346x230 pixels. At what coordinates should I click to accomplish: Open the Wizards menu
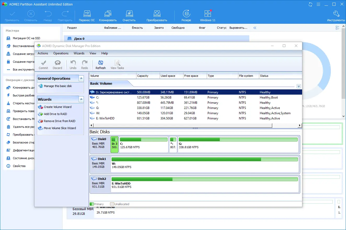[79, 53]
